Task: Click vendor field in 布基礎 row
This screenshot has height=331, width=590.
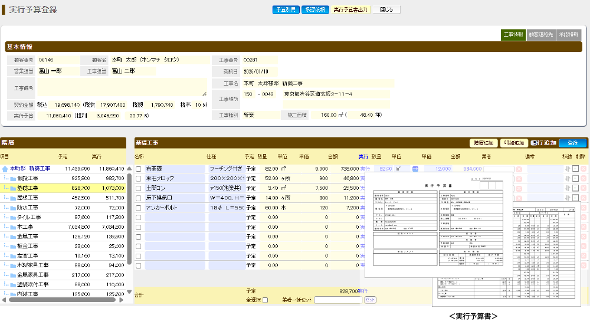Action: [x=499, y=169]
